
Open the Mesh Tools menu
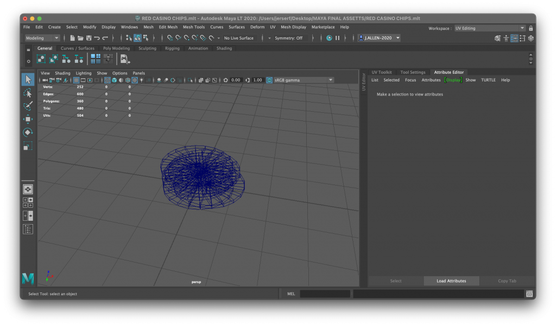click(194, 27)
